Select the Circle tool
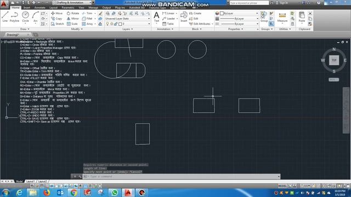 click(25, 17)
